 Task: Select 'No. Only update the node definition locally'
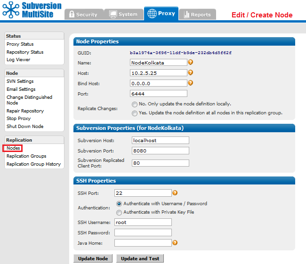pos(135,104)
